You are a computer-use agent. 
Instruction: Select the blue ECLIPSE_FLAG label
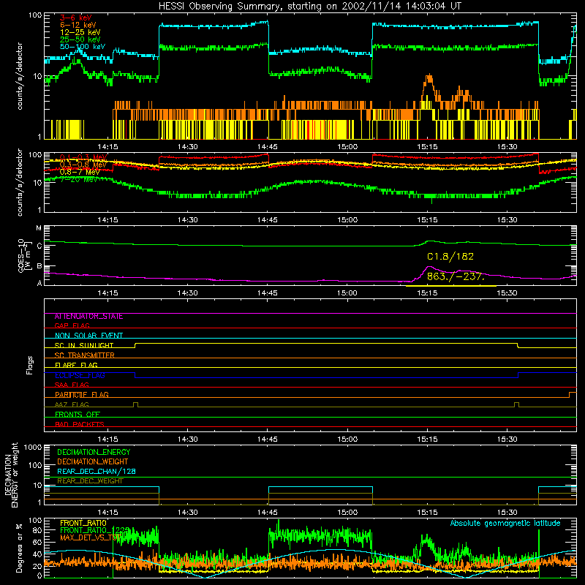click(80, 375)
